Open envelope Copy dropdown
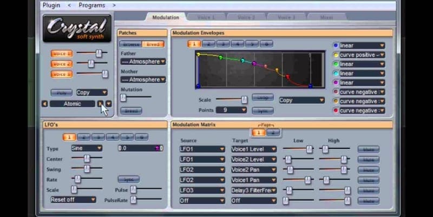Screen dimensions: 433x217 pyautogui.click(x=301, y=100)
